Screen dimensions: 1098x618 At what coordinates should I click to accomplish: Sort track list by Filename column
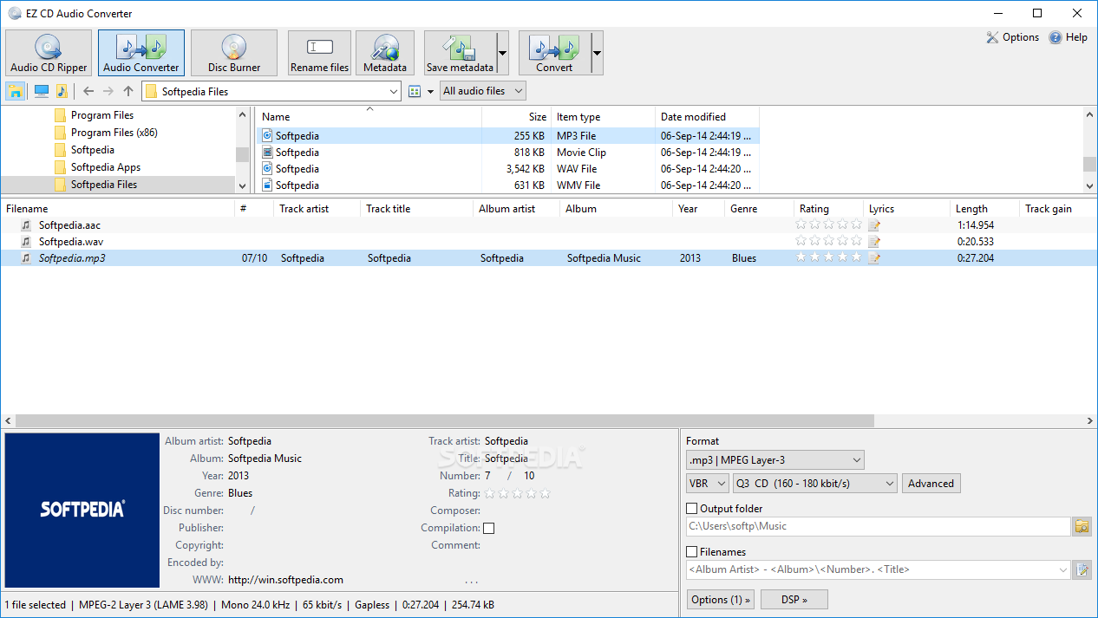pos(117,209)
